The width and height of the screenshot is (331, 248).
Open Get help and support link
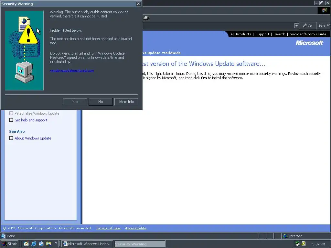pyautogui.click(x=31, y=120)
